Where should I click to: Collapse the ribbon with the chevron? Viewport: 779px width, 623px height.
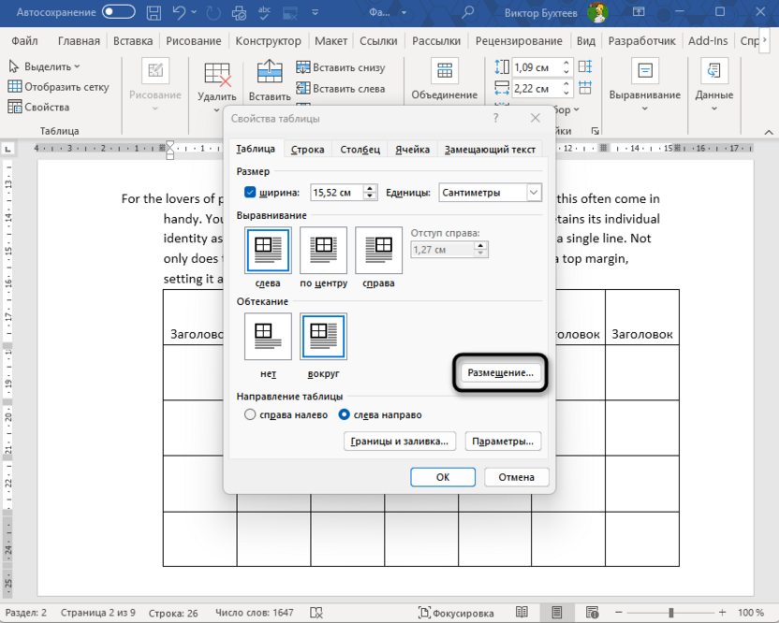(768, 132)
